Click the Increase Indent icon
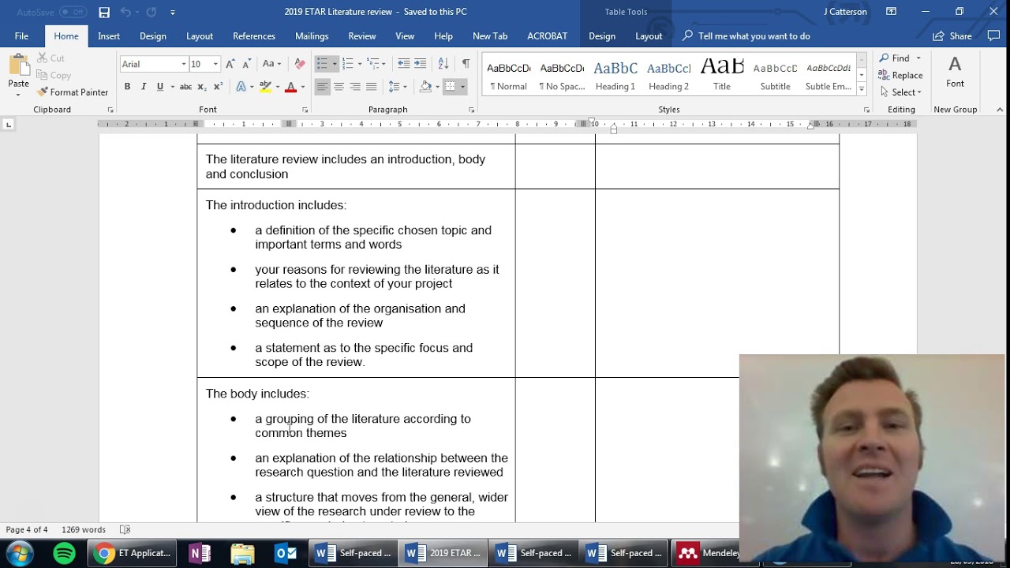 [x=420, y=64]
